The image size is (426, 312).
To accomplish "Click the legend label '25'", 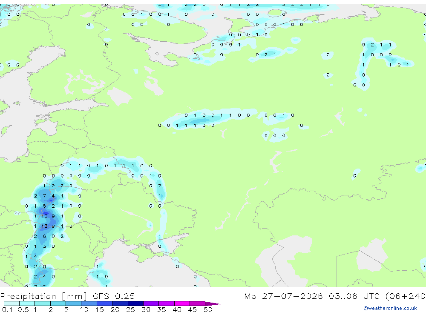I will click(x=130, y=309).
